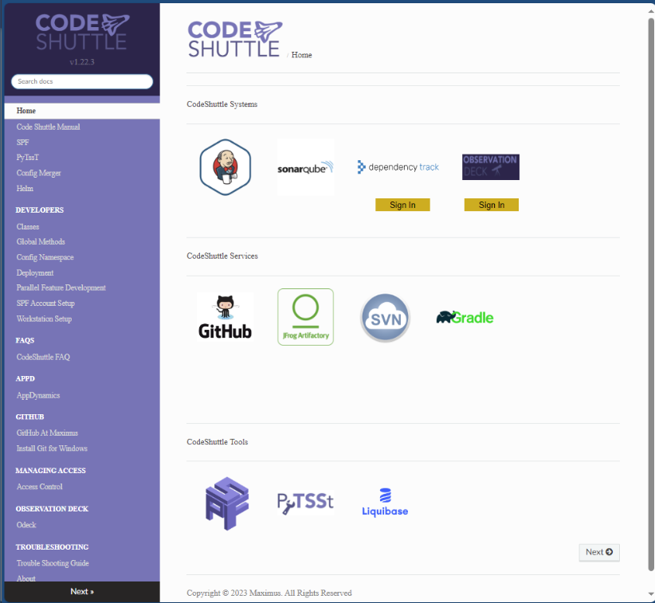
Task: Open the SonarQube logo
Action: click(306, 167)
